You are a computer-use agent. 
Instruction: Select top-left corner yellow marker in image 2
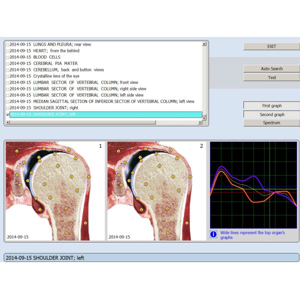[118, 150]
